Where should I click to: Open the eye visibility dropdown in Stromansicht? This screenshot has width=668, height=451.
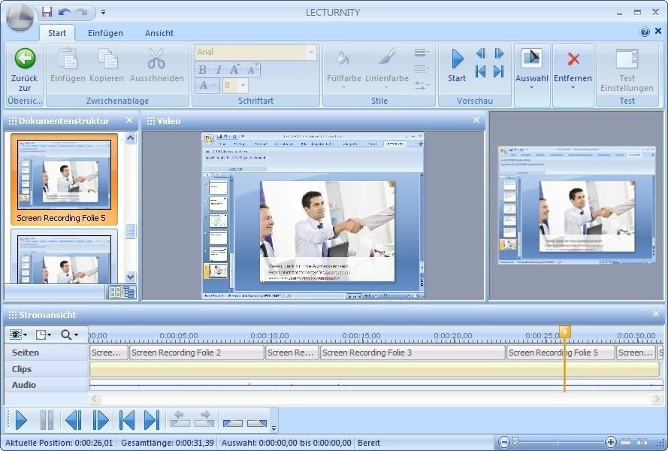click(x=18, y=334)
